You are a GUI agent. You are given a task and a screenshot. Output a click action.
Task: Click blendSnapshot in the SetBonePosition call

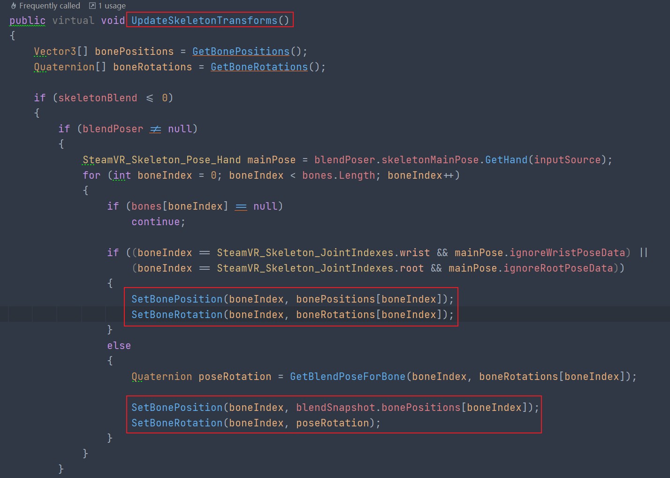[x=335, y=407]
